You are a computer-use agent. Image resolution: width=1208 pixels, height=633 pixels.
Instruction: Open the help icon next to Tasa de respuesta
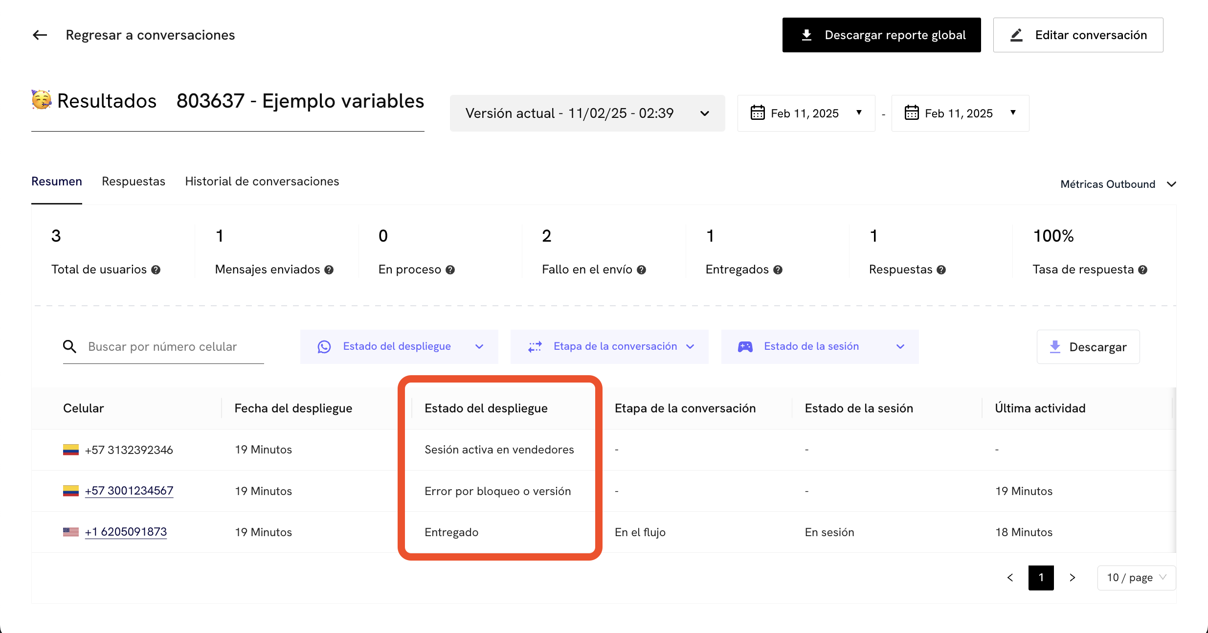pyautogui.click(x=1142, y=270)
